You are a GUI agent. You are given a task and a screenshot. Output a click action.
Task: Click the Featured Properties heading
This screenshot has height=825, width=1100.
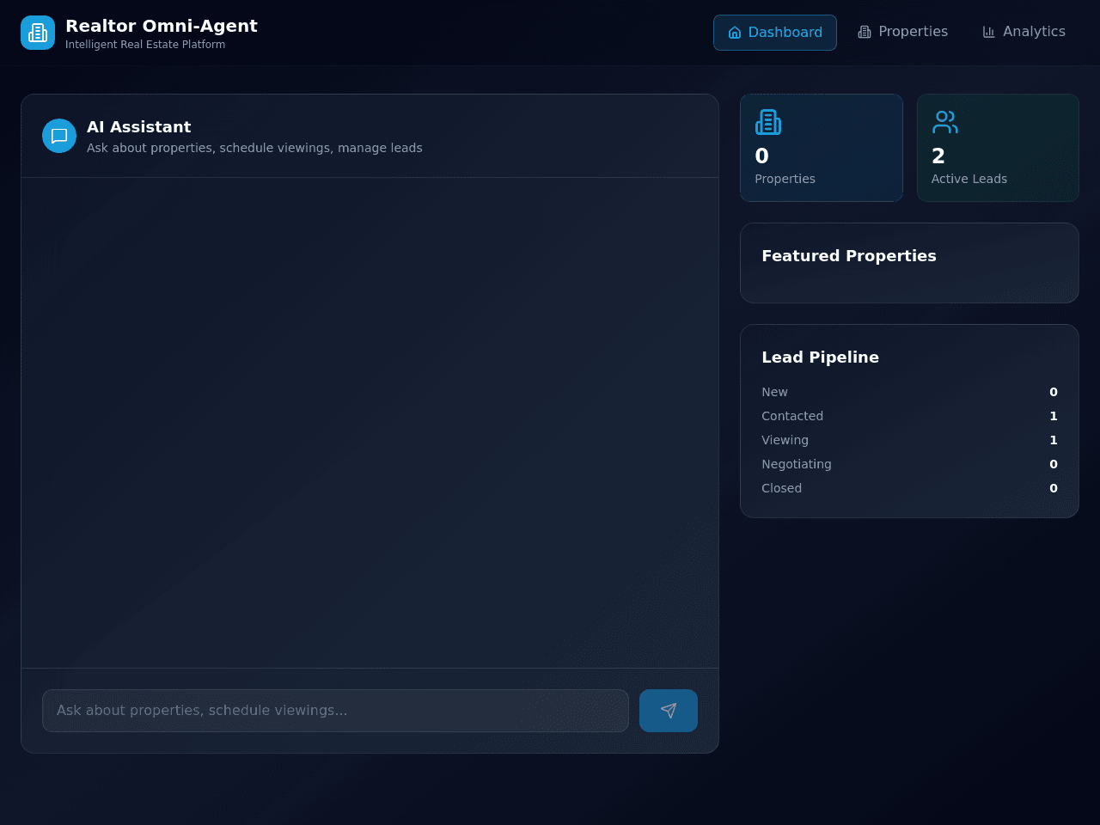[849, 256]
